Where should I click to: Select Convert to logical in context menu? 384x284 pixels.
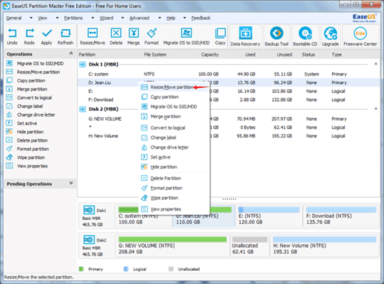(x=174, y=128)
